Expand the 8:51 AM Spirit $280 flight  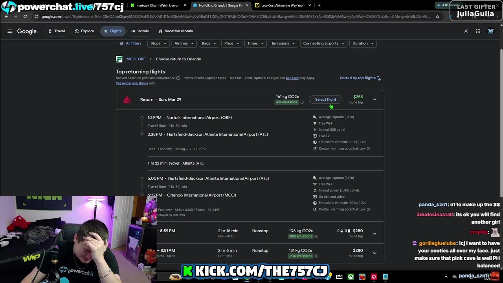(x=374, y=253)
